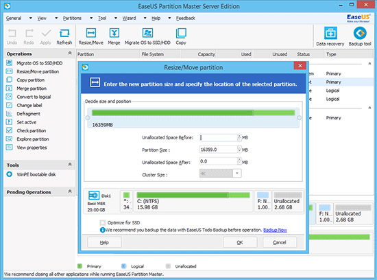Image resolution: width=377 pixels, height=280 pixels.
Task: Confirm the resize with OK button
Action: click(240, 242)
